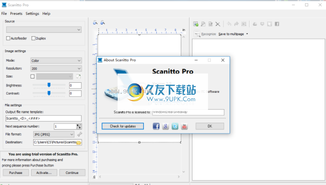Open the Presets menu
326x185 pixels.
[x=16, y=14]
